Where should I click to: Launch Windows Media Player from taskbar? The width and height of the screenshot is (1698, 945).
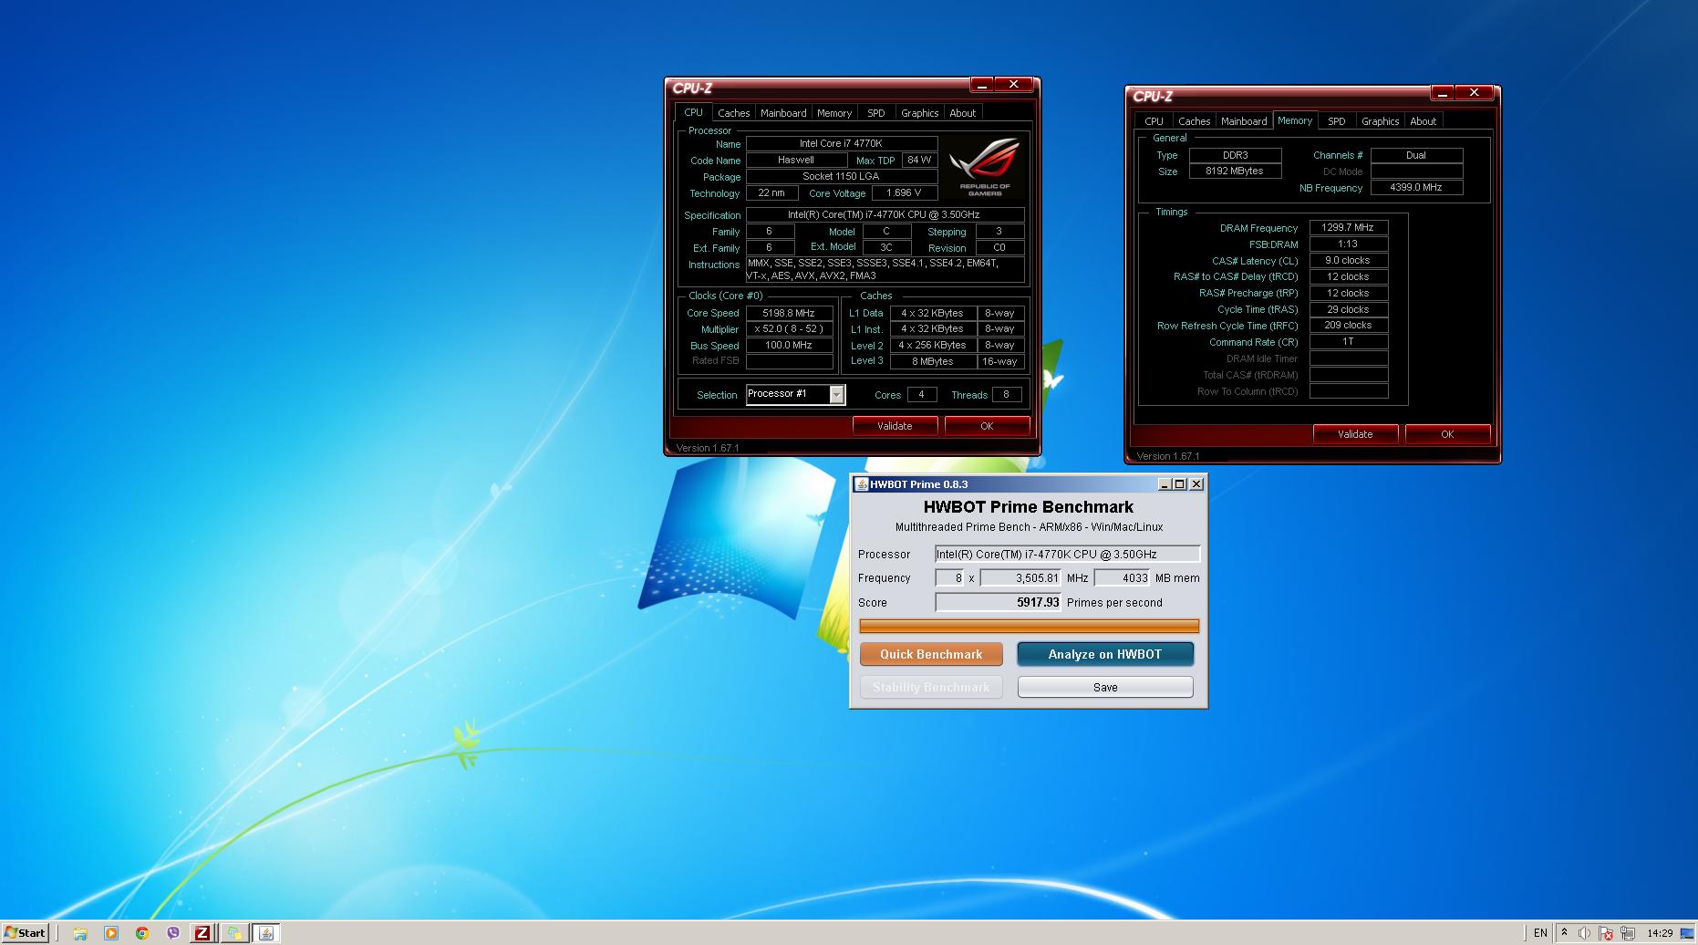(111, 933)
